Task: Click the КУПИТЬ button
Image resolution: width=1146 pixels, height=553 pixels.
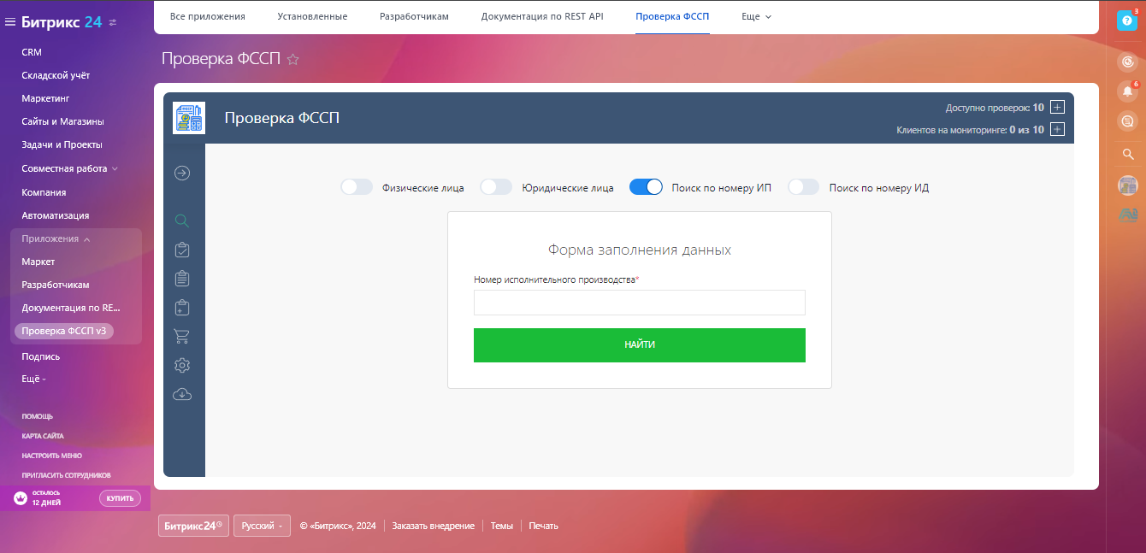Action: pyautogui.click(x=120, y=498)
